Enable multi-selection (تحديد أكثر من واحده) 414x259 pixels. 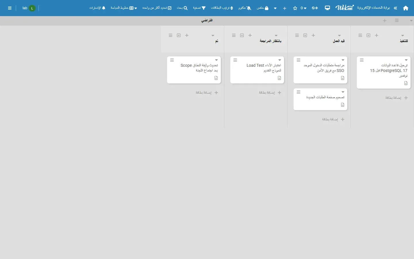[x=157, y=8]
